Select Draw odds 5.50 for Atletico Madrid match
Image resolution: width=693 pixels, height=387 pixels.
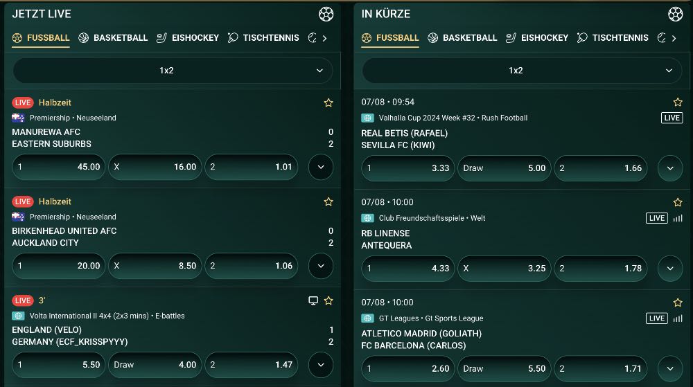coord(505,368)
